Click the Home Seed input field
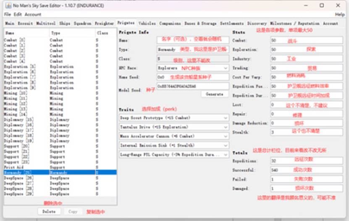Viewport: 349px width, 221px height. [193, 77]
